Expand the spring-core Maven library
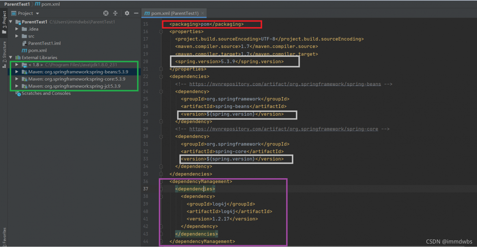The image size is (477, 247). tap(17, 79)
